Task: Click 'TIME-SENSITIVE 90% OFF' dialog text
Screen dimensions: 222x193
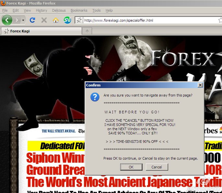Action: click(x=137, y=142)
